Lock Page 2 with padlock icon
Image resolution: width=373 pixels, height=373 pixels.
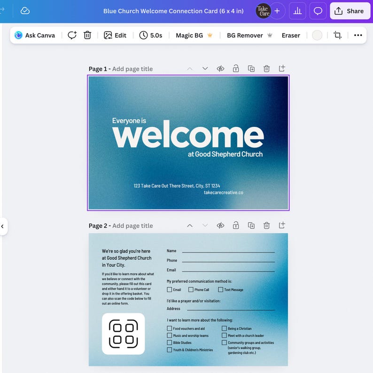point(236,225)
